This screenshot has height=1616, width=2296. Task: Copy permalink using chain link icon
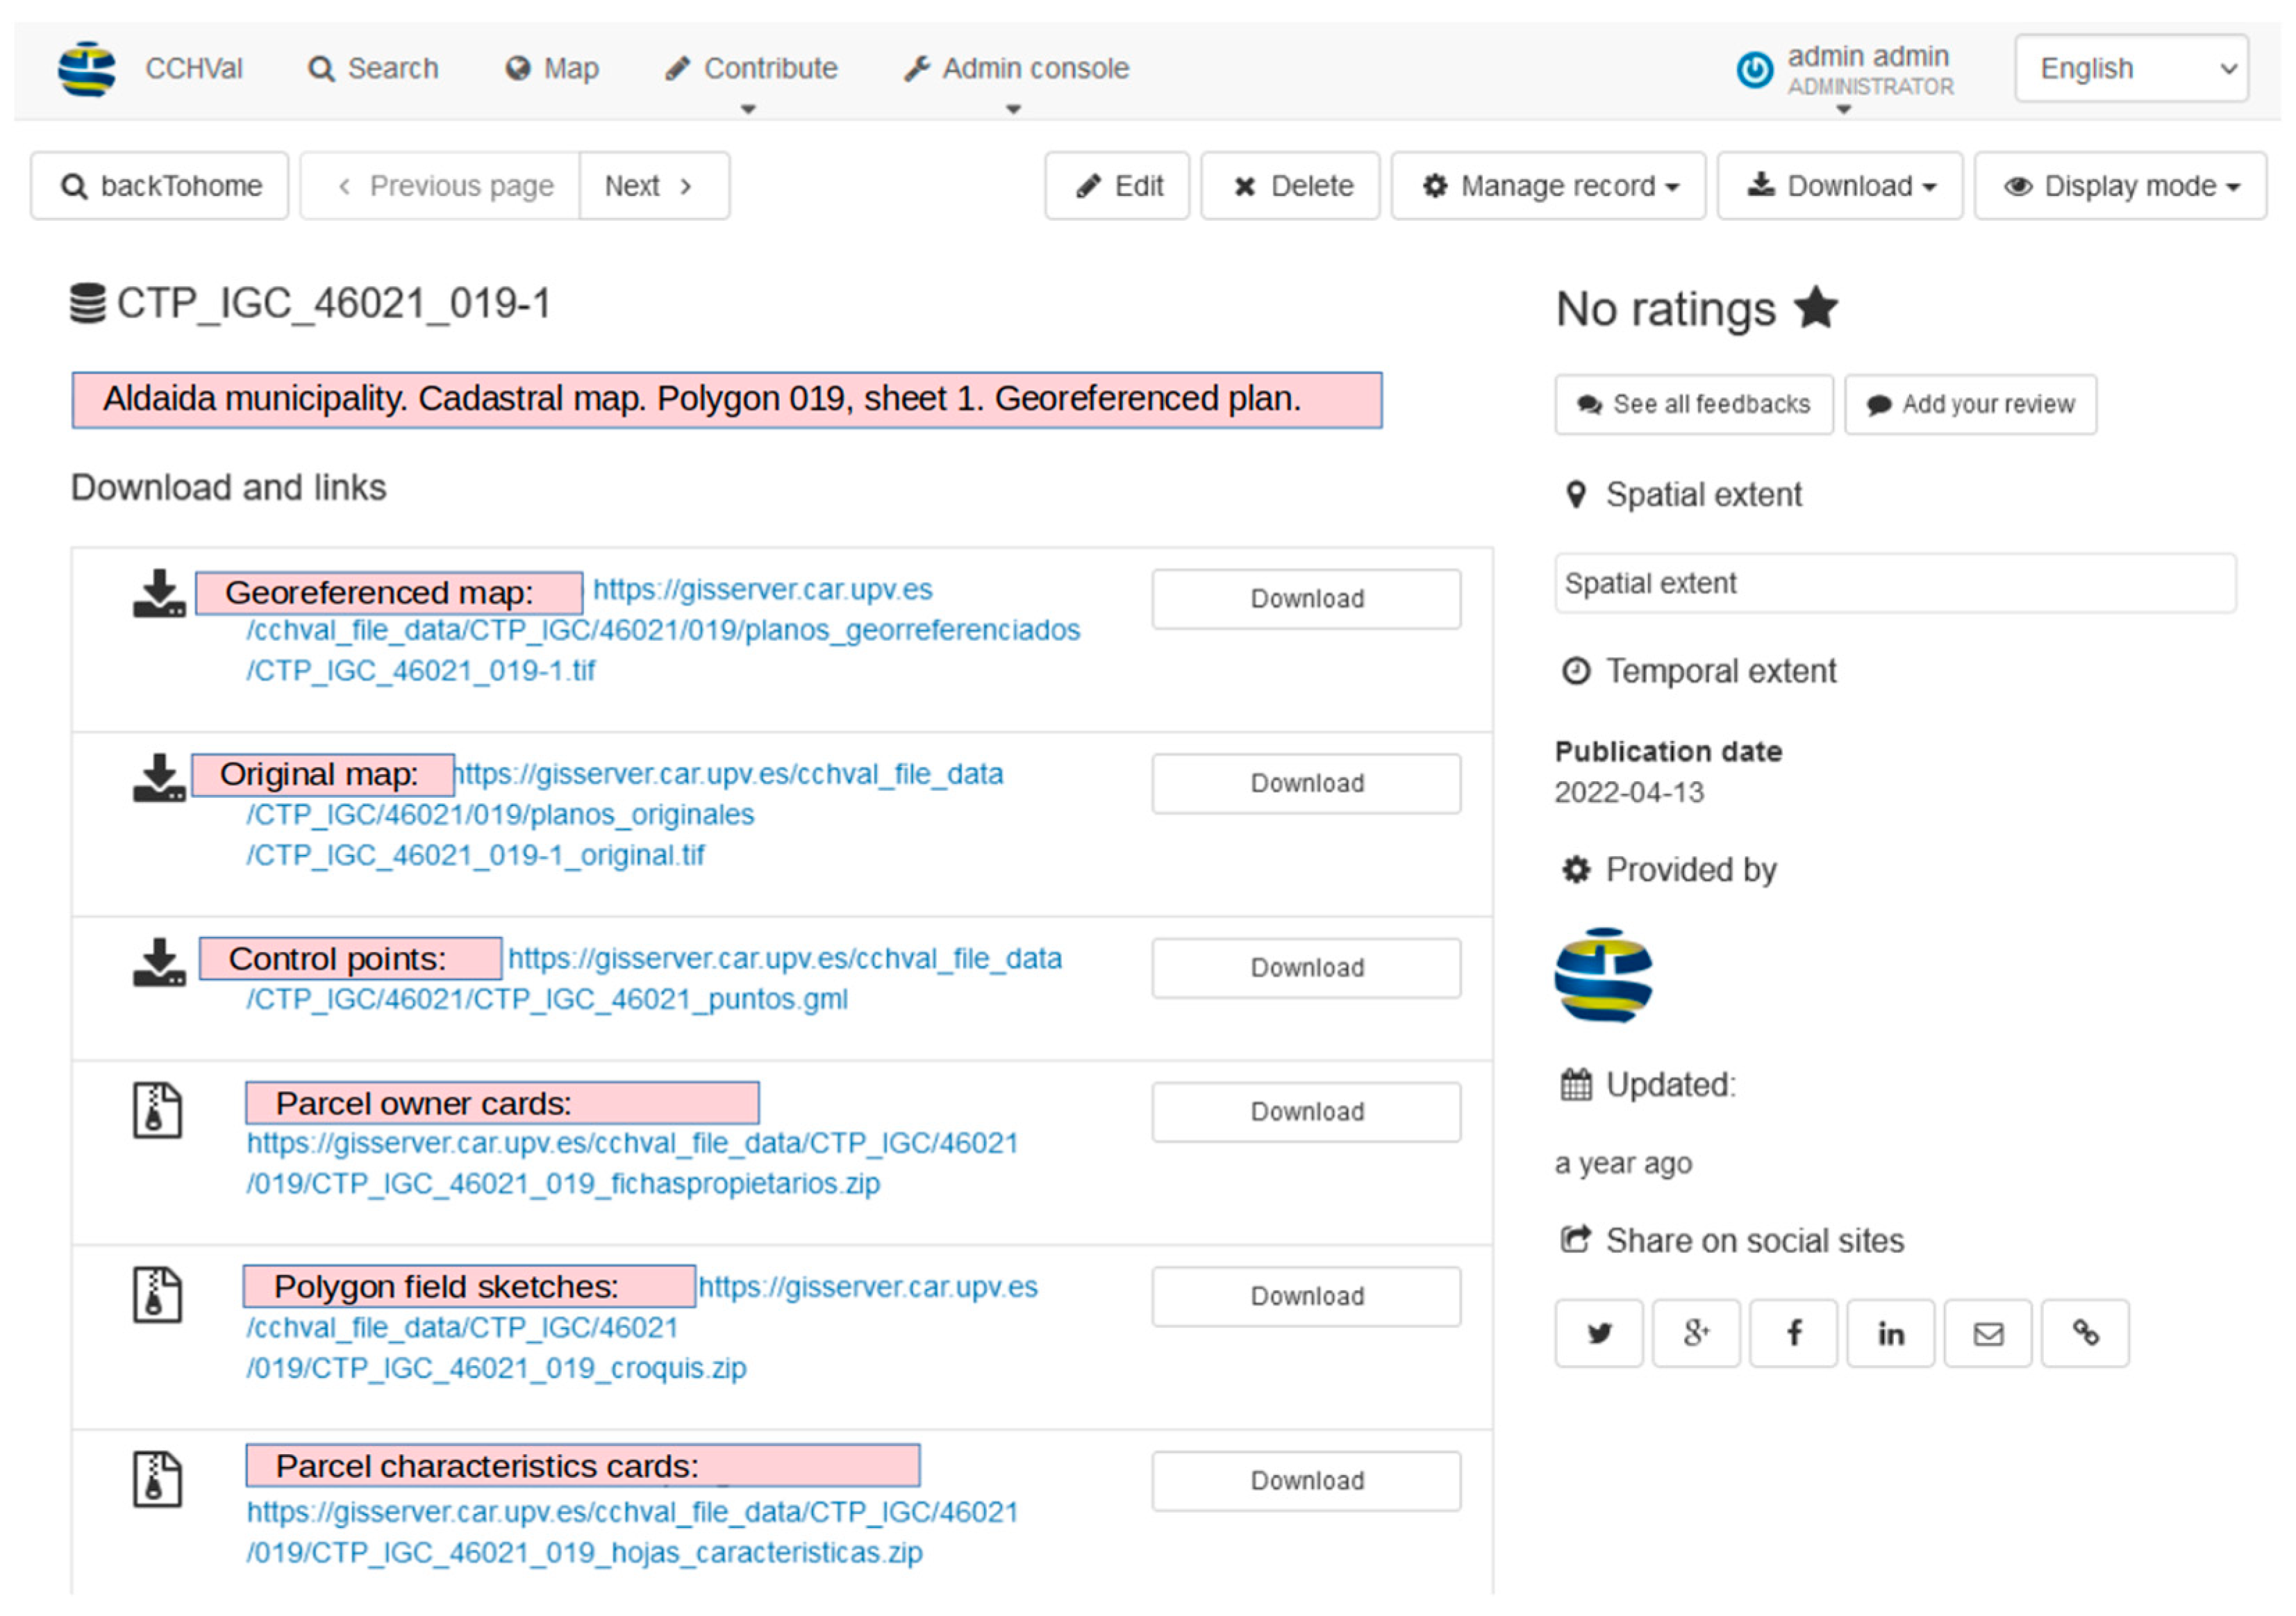coord(2085,1333)
